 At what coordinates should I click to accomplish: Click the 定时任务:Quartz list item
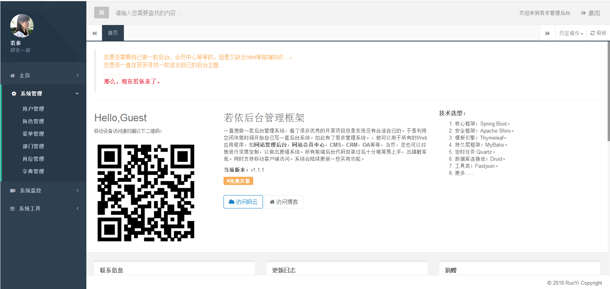tap(475, 152)
